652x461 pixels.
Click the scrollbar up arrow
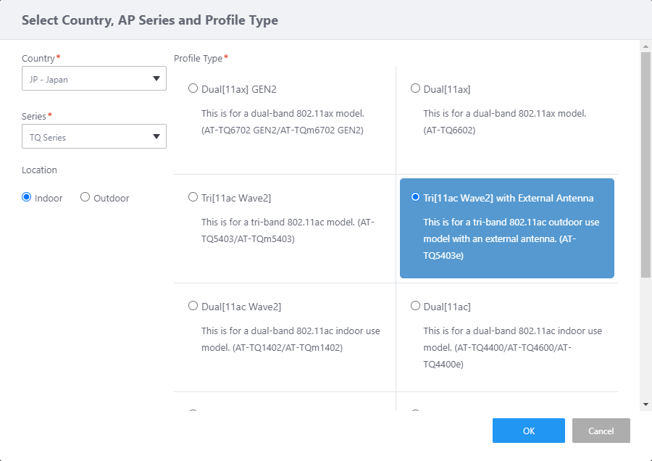pyautogui.click(x=645, y=46)
